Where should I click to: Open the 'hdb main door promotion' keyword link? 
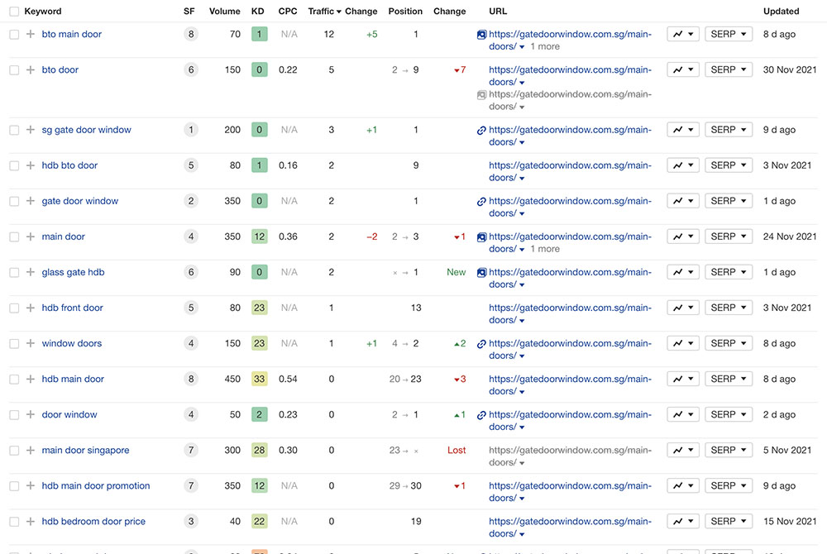tap(96, 486)
